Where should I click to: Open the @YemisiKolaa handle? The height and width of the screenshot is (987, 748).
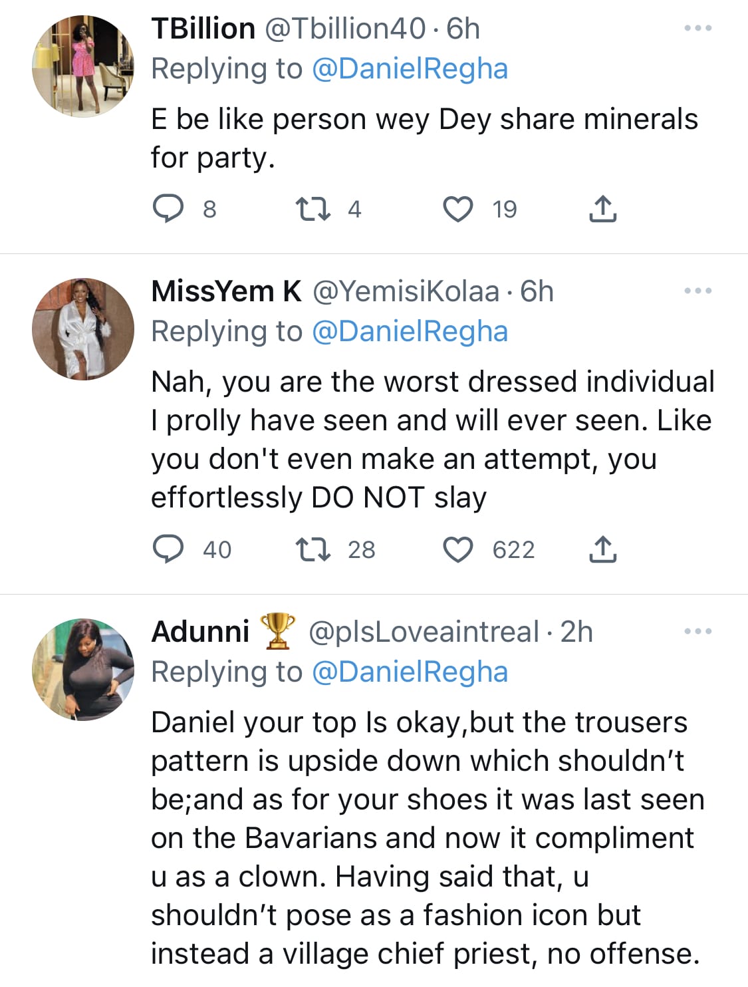tap(406, 291)
